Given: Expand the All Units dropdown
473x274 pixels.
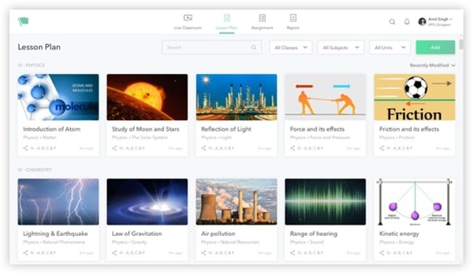Looking at the screenshot, I should point(390,47).
